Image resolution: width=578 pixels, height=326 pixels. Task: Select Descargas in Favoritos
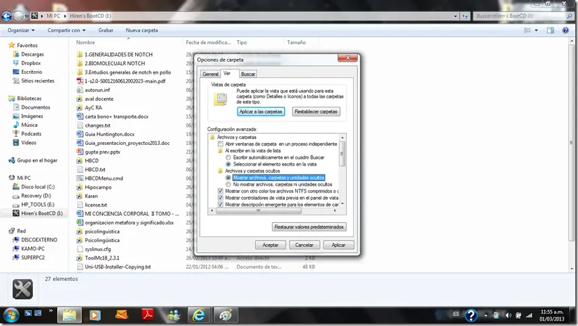pyautogui.click(x=32, y=54)
